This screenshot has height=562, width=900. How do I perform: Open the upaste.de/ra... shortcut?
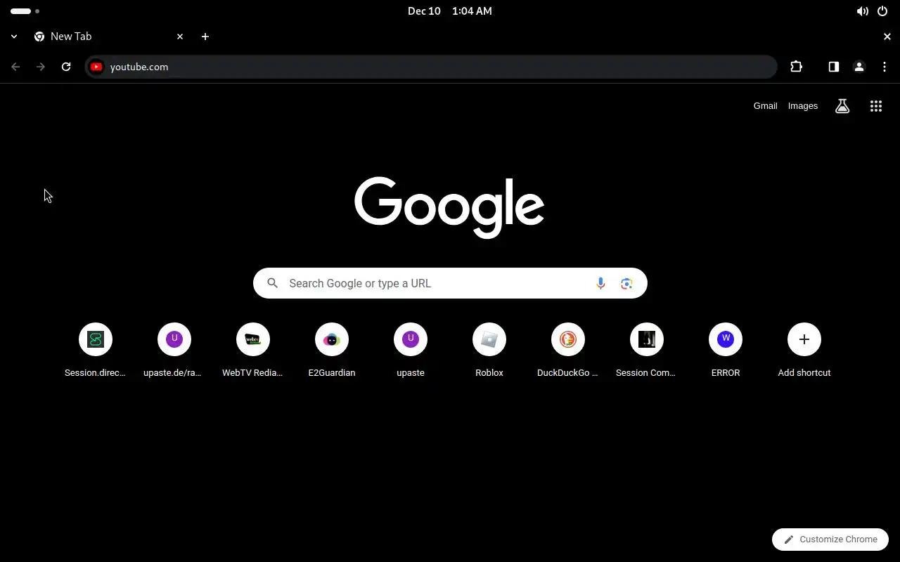174,350
